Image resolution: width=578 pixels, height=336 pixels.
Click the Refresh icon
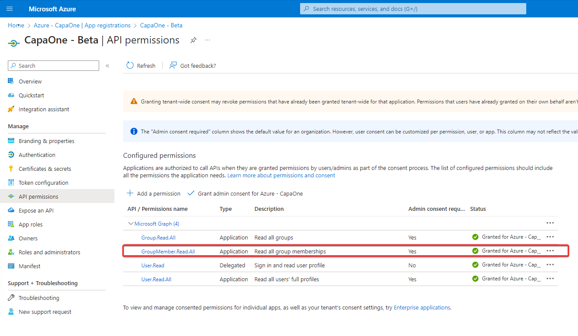[130, 66]
